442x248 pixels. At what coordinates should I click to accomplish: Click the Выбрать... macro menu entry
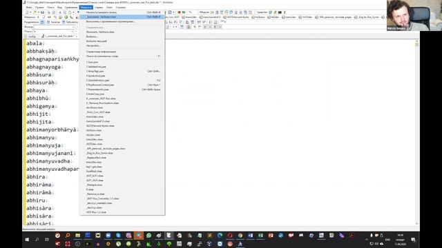(x=123, y=37)
